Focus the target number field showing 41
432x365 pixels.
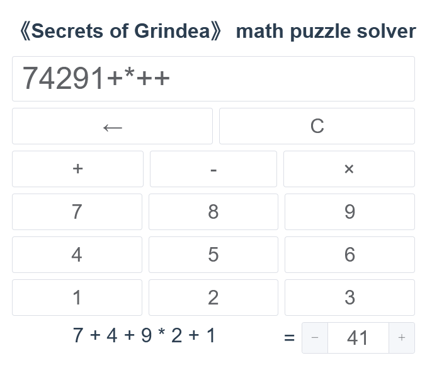[358, 338]
